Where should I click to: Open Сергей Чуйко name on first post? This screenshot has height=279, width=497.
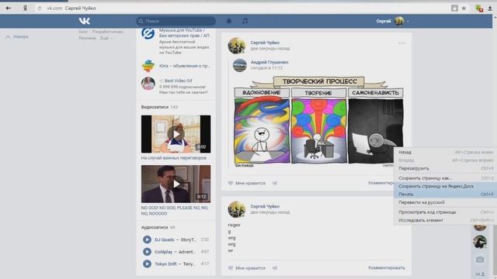[265, 43]
